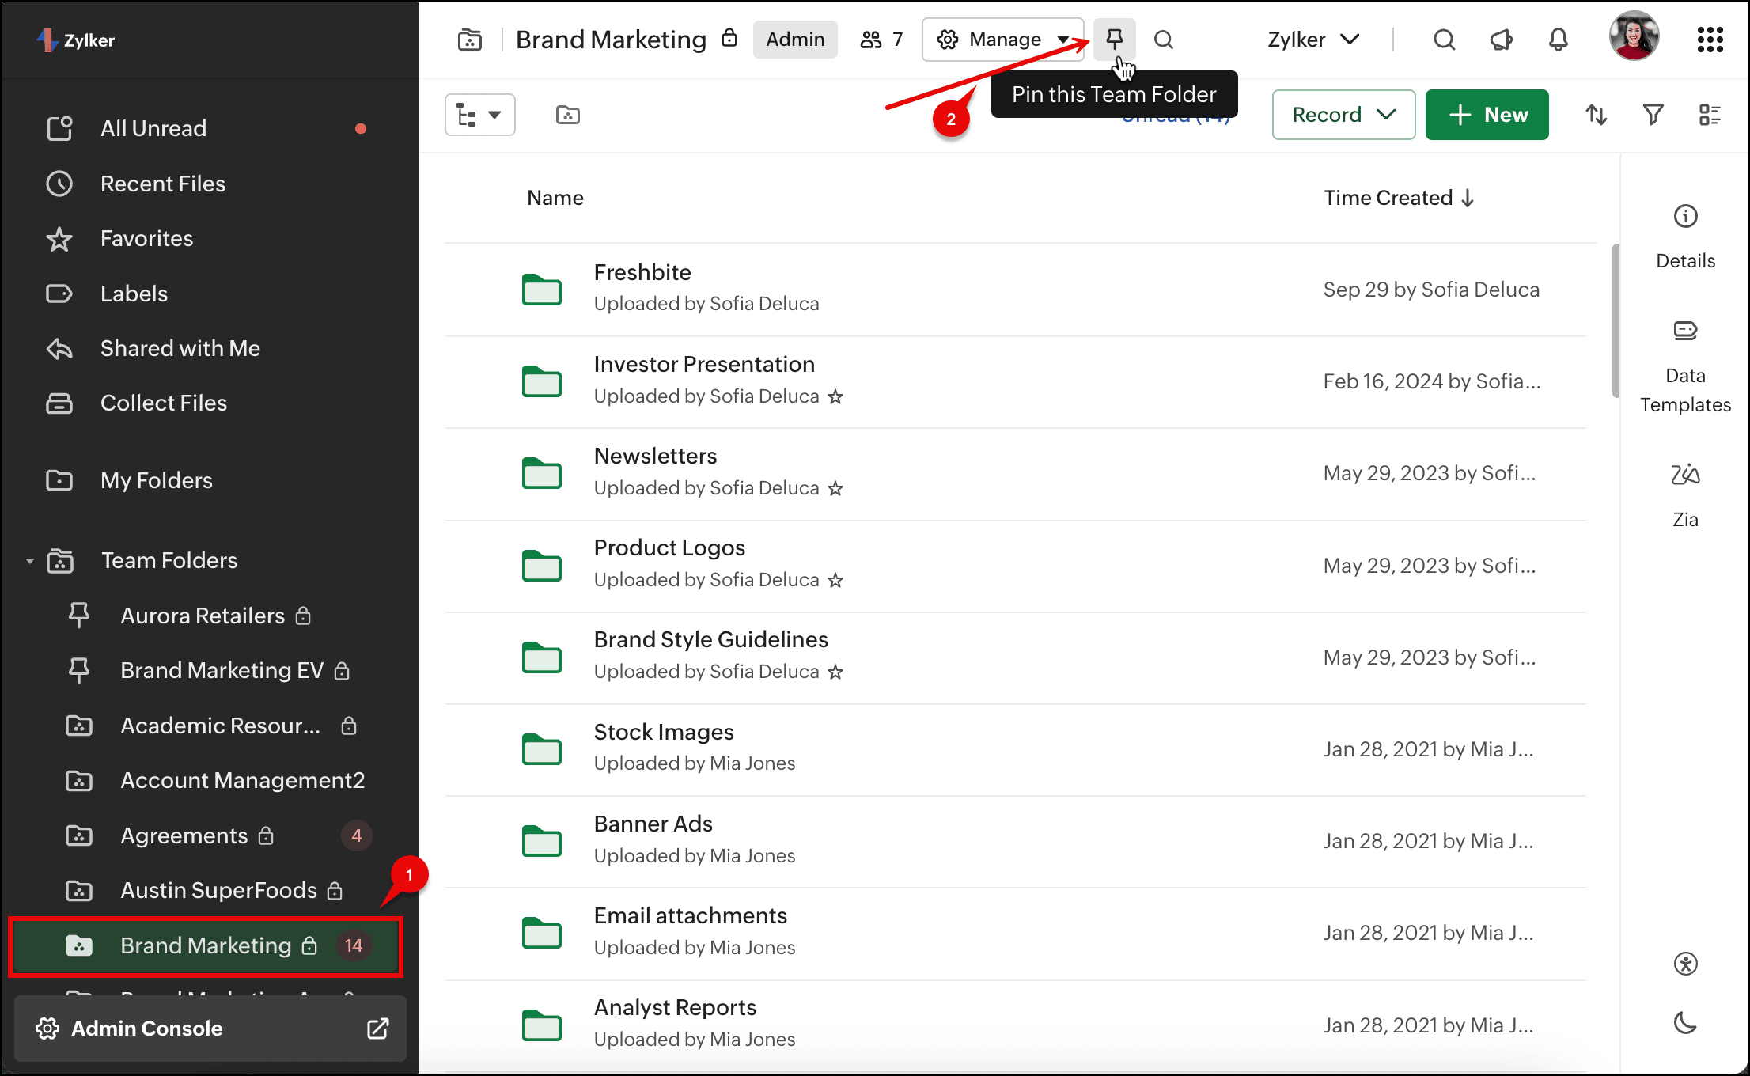Open the Freshbite folder
The image size is (1750, 1076).
click(x=642, y=272)
